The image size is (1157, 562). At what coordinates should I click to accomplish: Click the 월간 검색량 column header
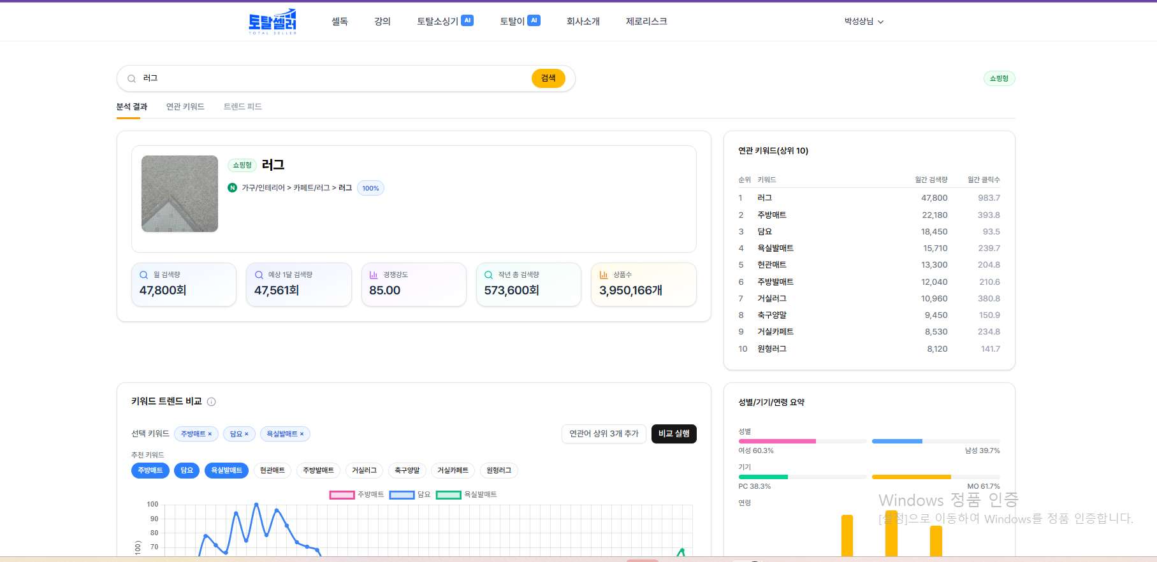931,180
